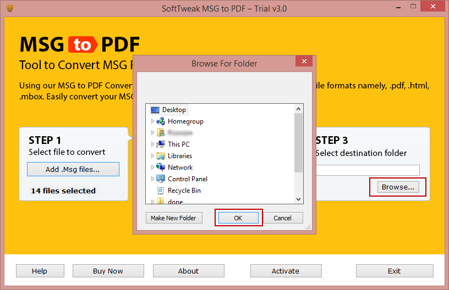Screen dimensions: 449x290
Task: Exit the application
Action: [395, 271]
